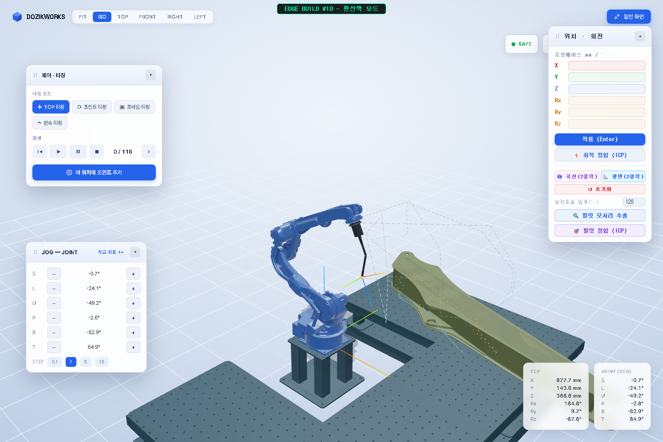The width and height of the screenshot is (663, 442).
Task: Click the DOZIKWORKS cube logo
Action: click(x=17, y=17)
